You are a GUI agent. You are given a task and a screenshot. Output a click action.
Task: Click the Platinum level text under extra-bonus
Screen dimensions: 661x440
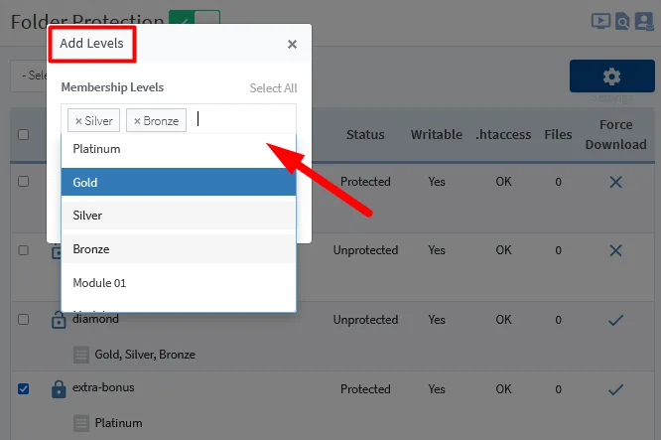pyautogui.click(x=118, y=423)
